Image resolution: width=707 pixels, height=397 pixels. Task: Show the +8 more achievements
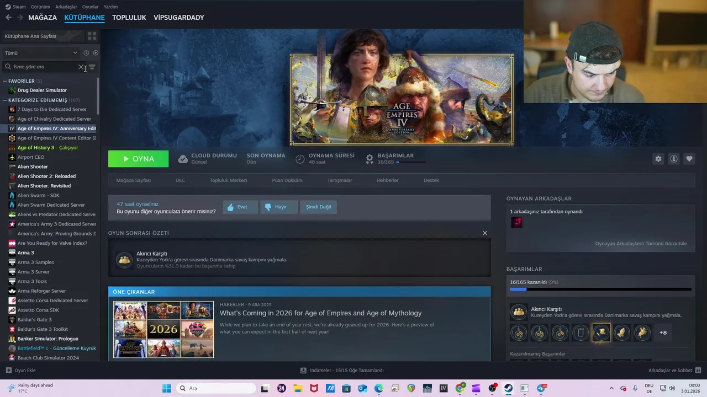(663, 332)
